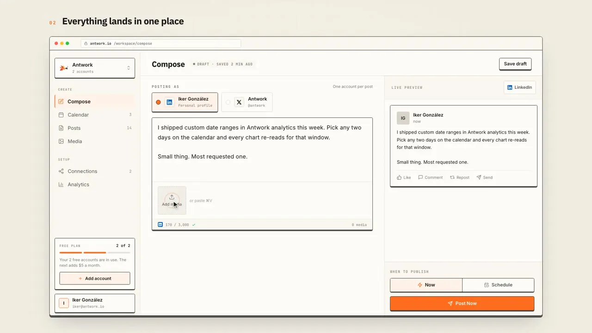Screen dimensions: 592x333
Task: Click the free plan usage progress bar
Action: pyautogui.click(x=95, y=253)
